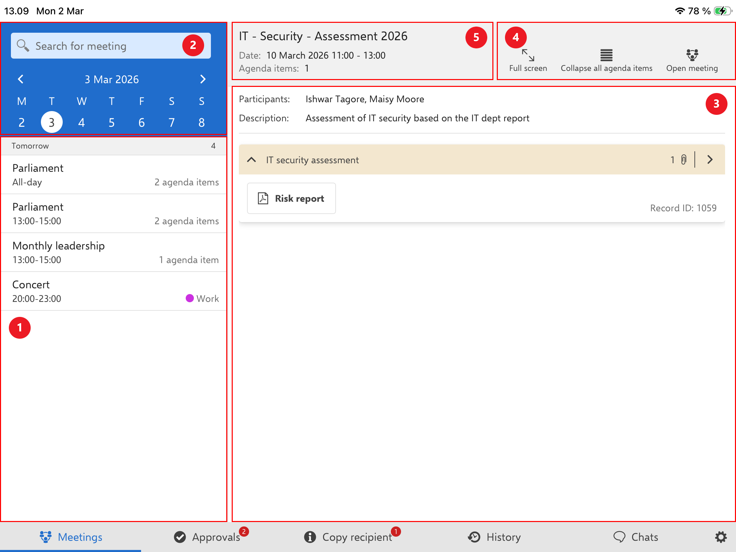The width and height of the screenshot is (736, 552).
Task: Click the participants Ishwar Tagore, Maisy Moore
Action: tap(365, 99)
